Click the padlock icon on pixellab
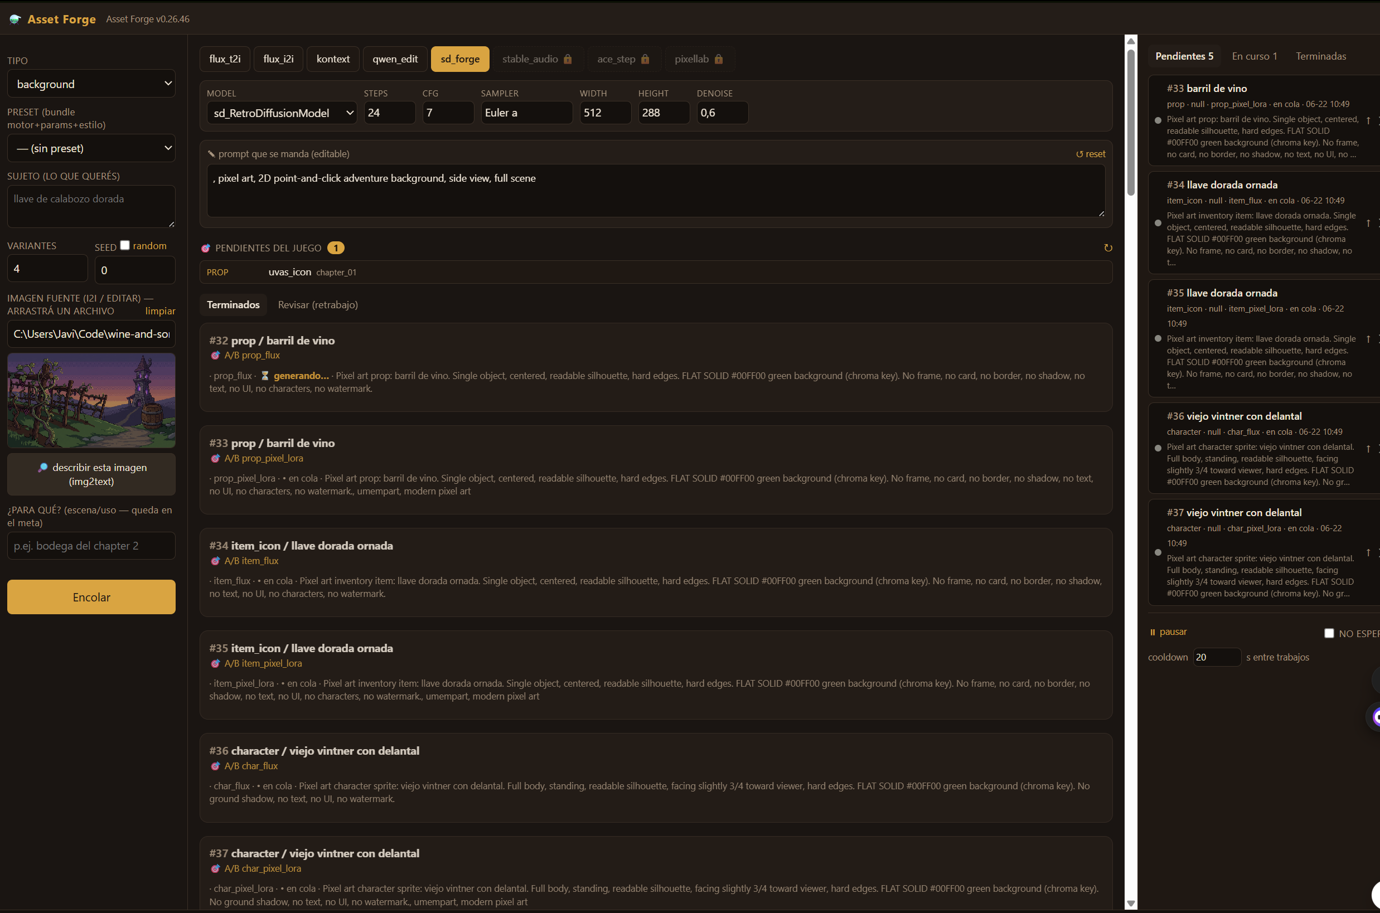This screenshot has width=1380, height=913. (718, 59)
